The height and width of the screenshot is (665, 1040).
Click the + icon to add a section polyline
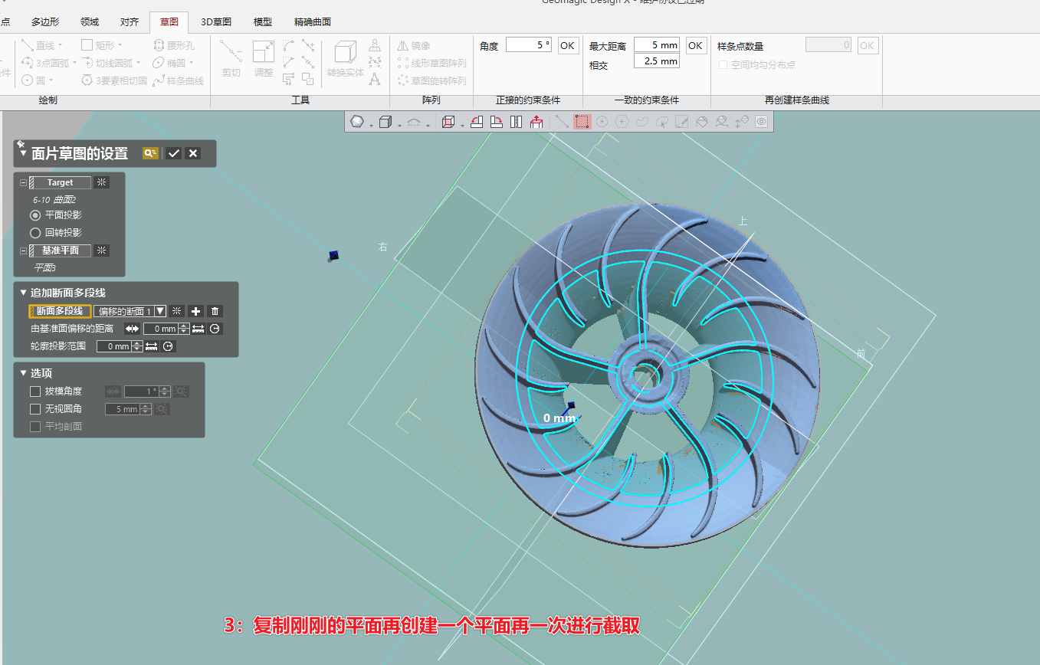[195, 311]
